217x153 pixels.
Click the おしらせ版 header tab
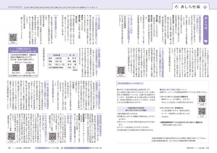click(191, 6)
